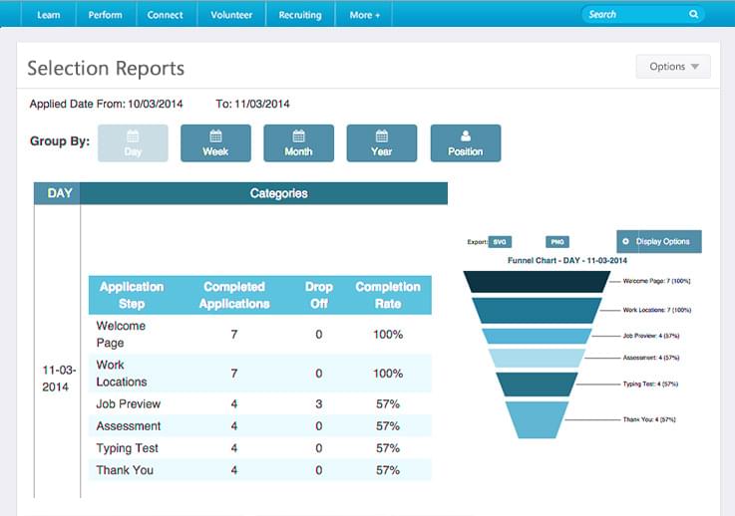735x516 pixels.
Task: Click the Typing Test row label
Action: (x=127, y=448)
